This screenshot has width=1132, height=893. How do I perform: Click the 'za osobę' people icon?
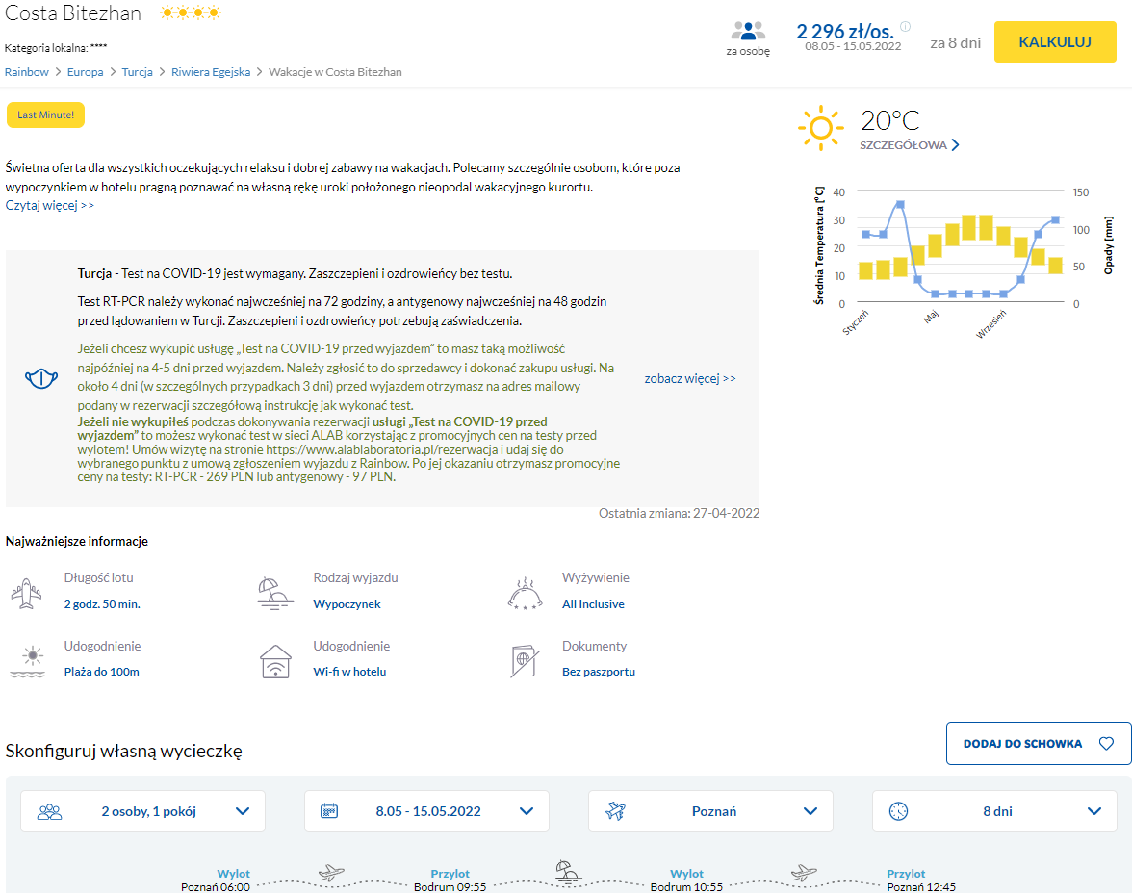tap(748, 31)
